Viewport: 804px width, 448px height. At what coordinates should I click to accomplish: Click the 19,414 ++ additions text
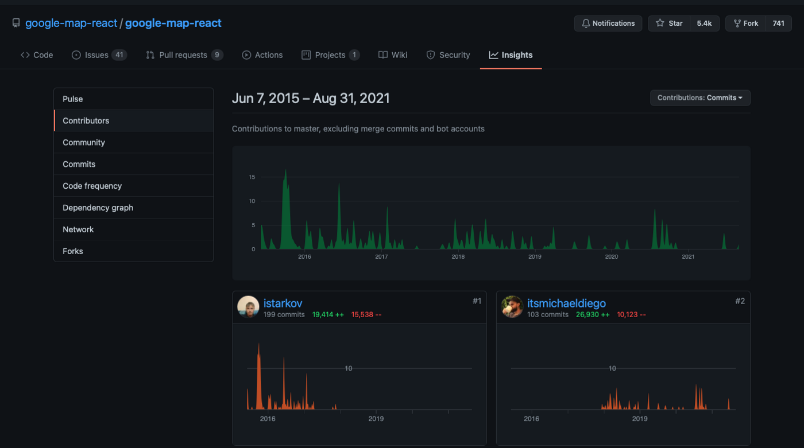point(328,315)
